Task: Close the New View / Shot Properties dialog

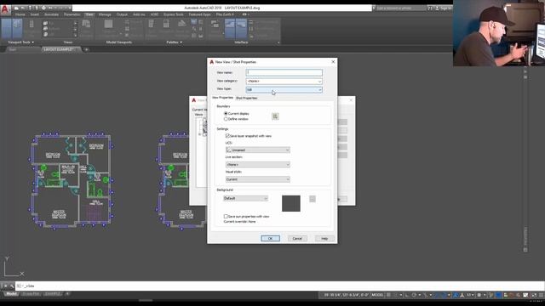Action: pos(333,62)
